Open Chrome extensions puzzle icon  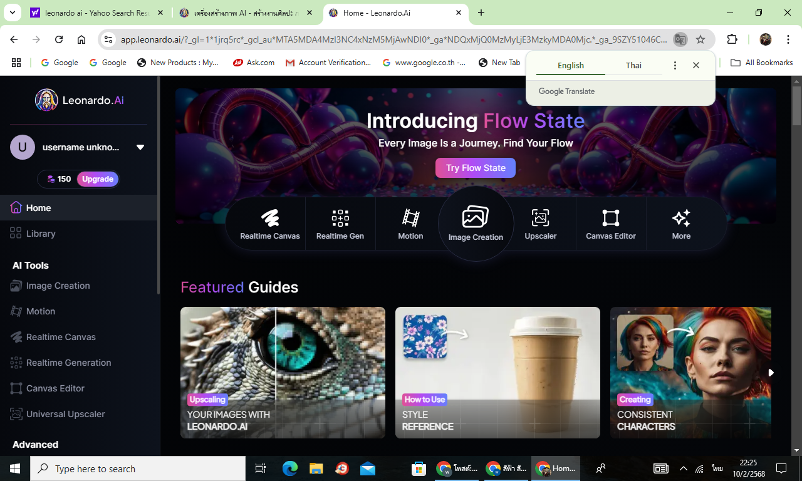pyautogui.click(x=732, y=39)
